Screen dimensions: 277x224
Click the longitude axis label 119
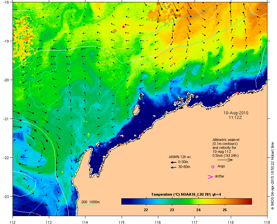pyautogui.click(x=267, y=222)
